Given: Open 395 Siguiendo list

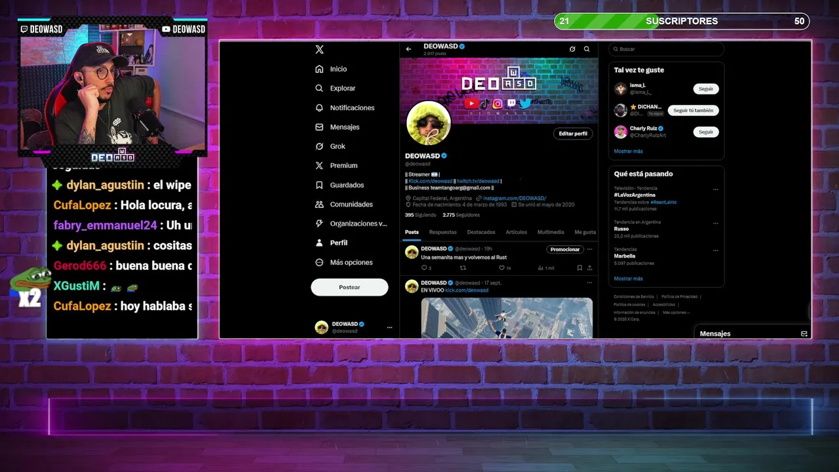Looking at the screenshot, I should 420,215.
